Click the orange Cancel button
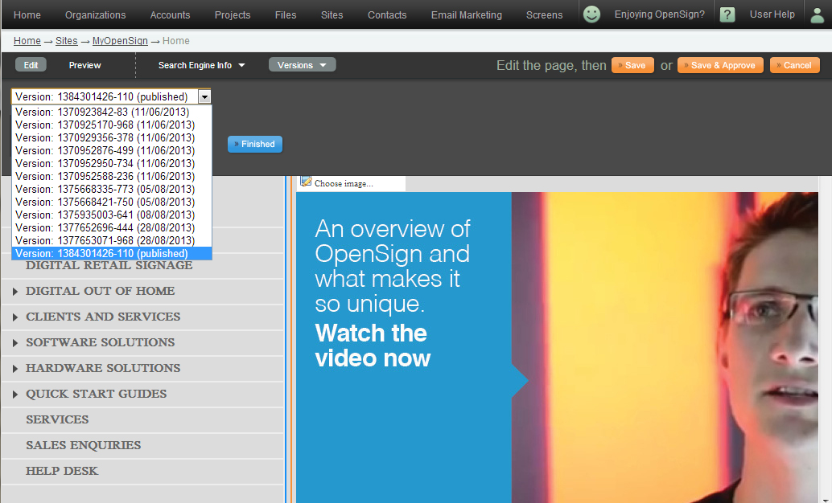This screenshot has width=832, height=503. point(794,65)
